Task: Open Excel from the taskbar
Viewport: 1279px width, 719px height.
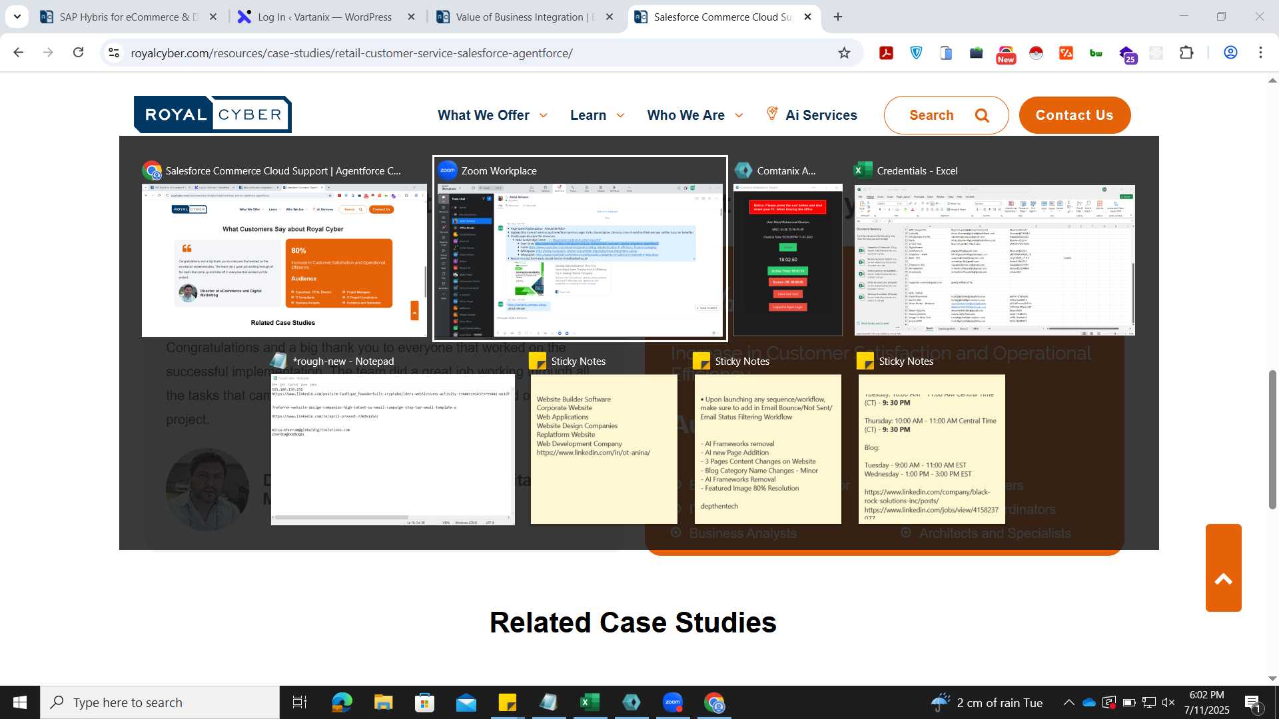Action: point(590,702)
